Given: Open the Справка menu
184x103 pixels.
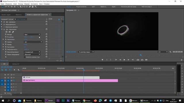Looking at the screenshot, I should [47, 4].
